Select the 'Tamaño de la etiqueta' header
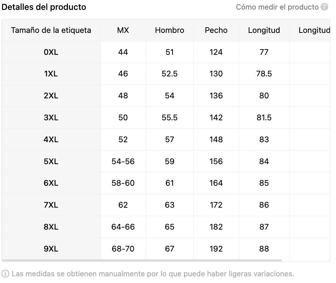 point(51,30)
